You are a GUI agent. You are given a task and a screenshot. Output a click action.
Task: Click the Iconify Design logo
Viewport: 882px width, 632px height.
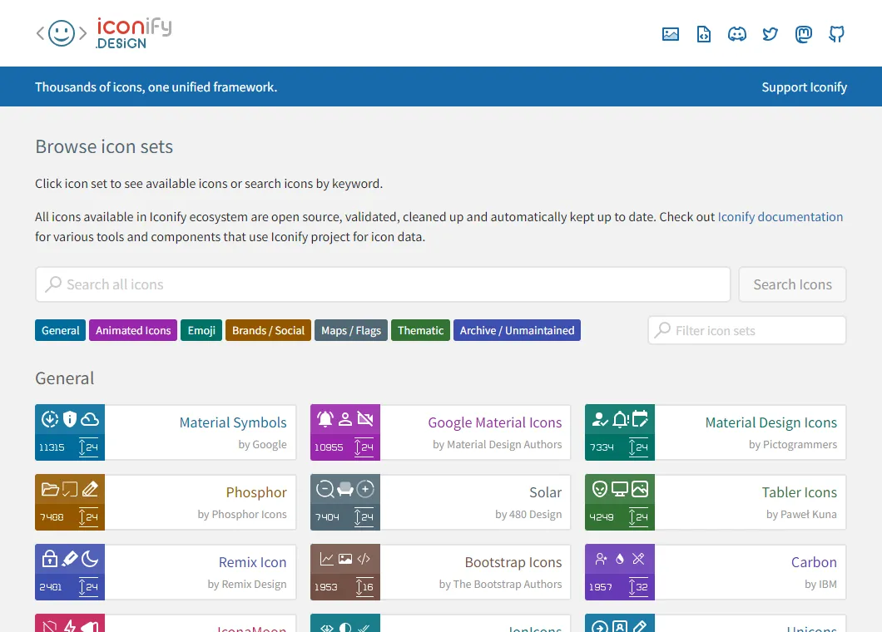(103, 33)
